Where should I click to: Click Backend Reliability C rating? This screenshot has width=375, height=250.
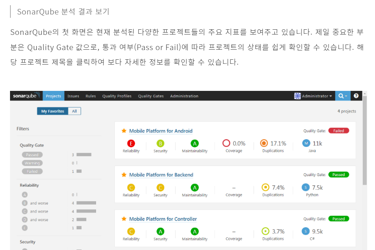131,188
